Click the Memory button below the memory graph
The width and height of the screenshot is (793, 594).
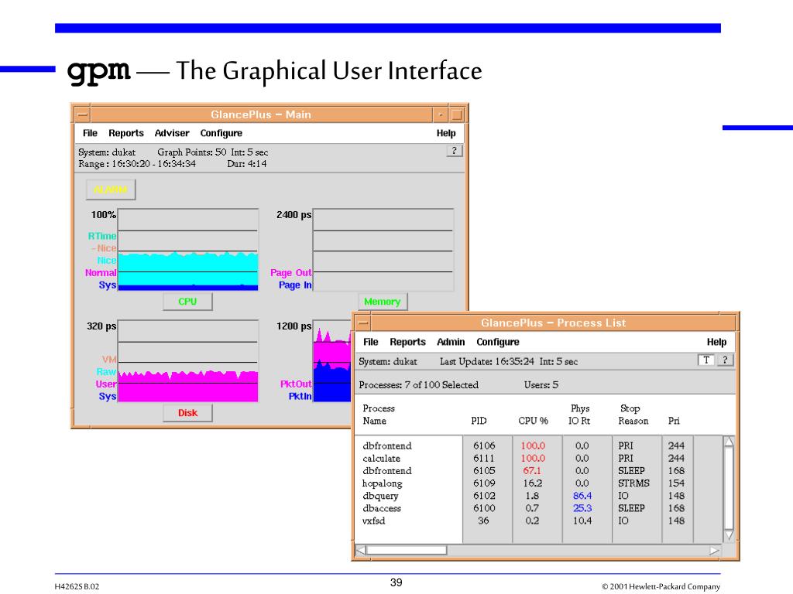383,302
